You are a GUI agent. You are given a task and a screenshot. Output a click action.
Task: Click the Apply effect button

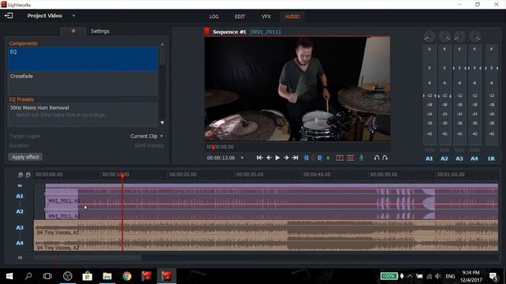25,157
